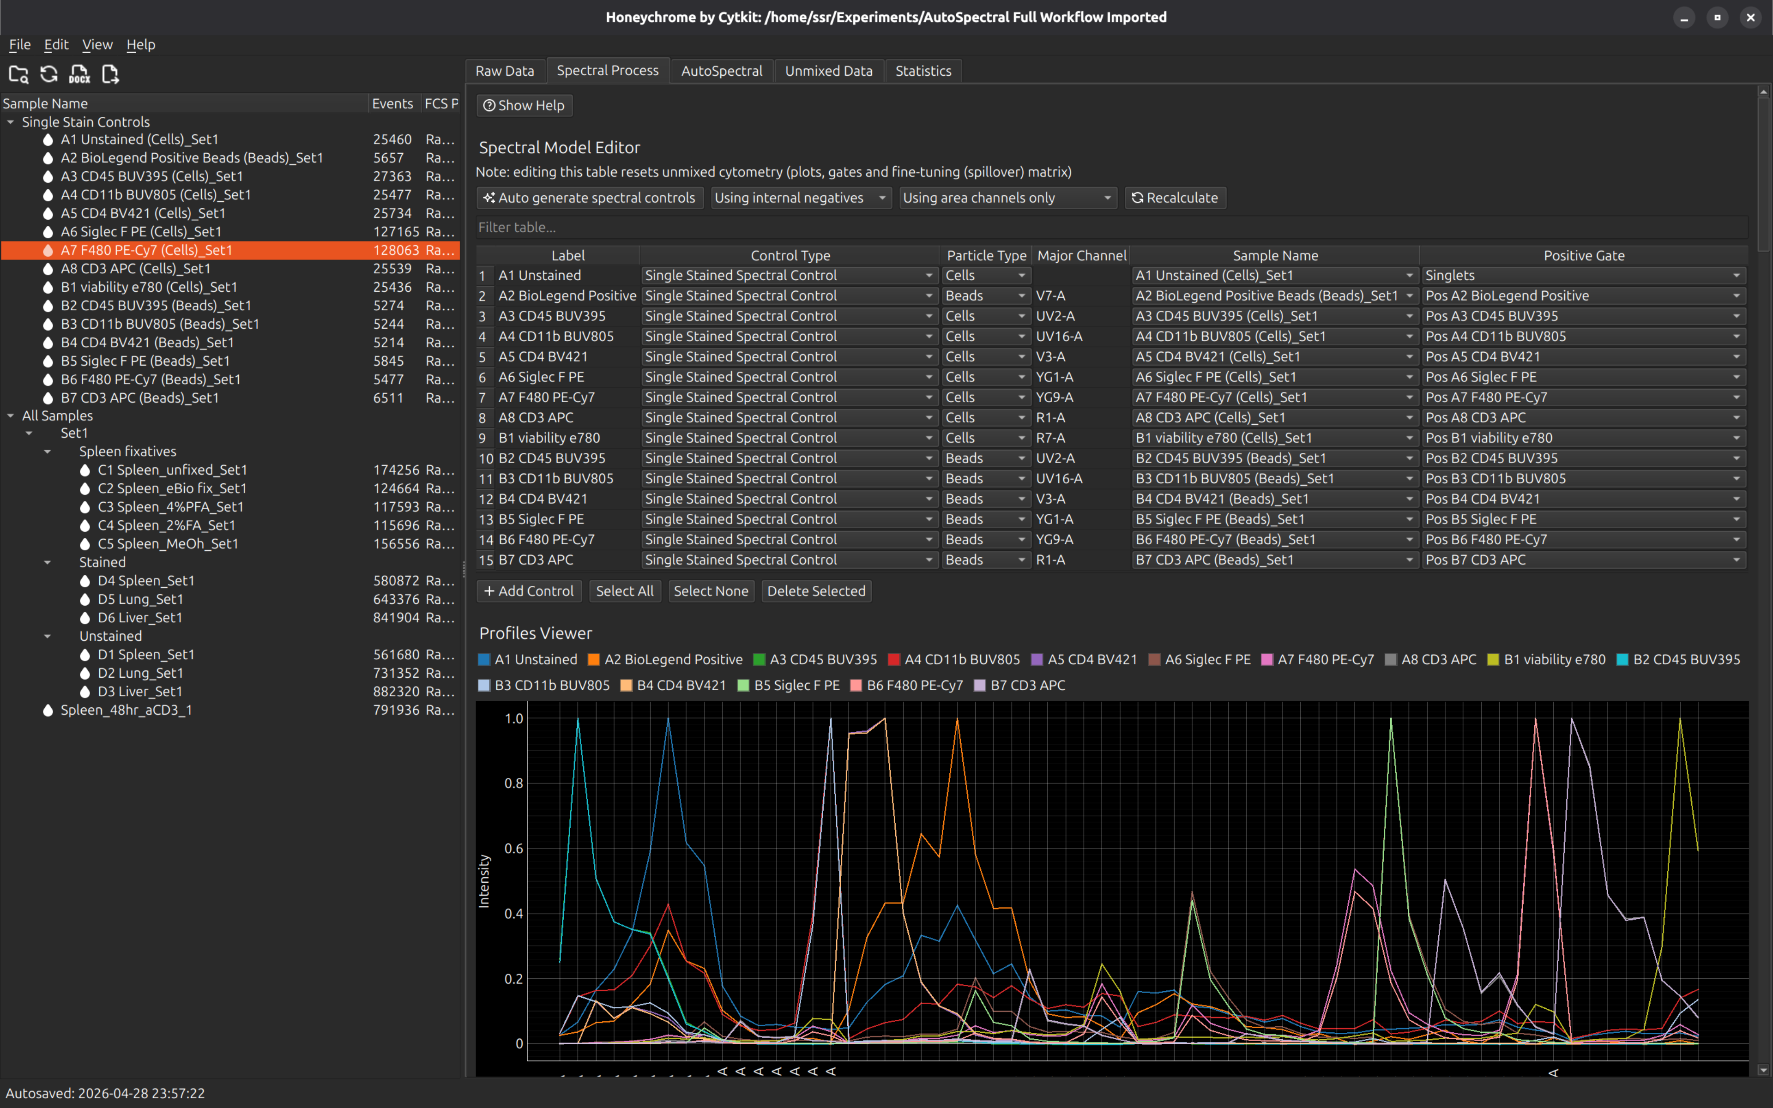
Task: Collapse the Spleen fixatives group
Action: (48, 452)
